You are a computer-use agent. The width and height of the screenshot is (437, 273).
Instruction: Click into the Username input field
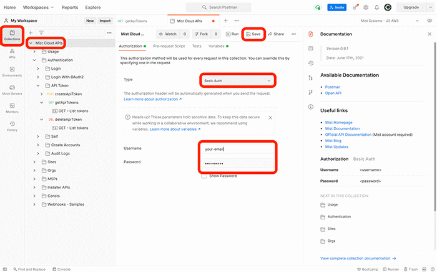tap(238, 149)
